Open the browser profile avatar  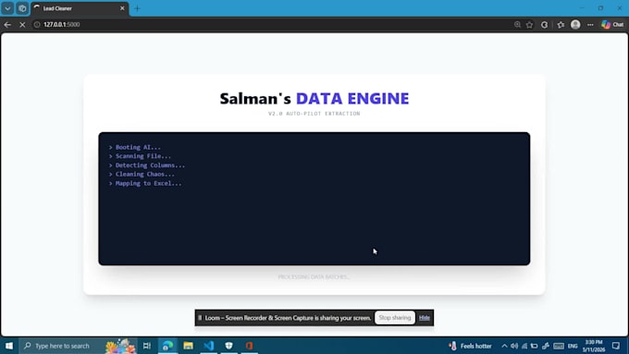(x=575, y=24)
